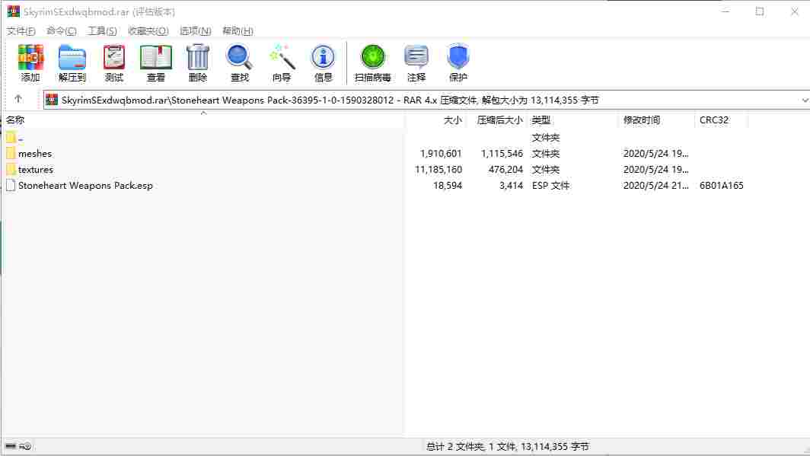Select the meshes folder name
Screen dimensions: 810x456
(x=35, y=153)
